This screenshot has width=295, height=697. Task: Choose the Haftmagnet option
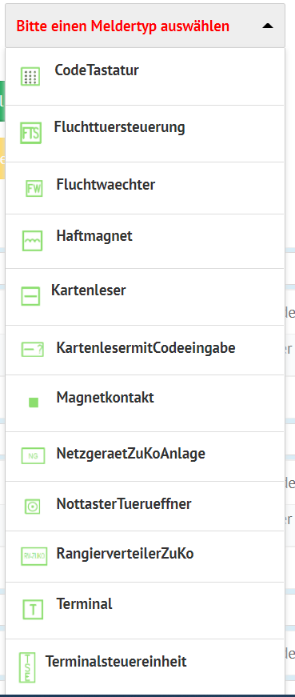145,241
